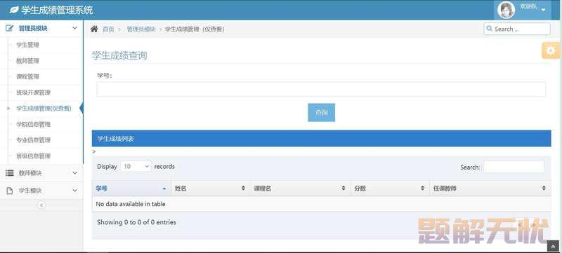Sort table by 任课教师 column
This screenshot has width=562, height=253.
[x=490, y=189]
